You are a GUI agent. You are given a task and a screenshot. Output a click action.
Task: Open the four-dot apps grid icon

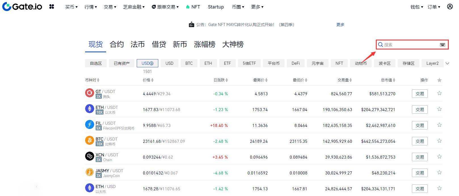coord(52,7)
